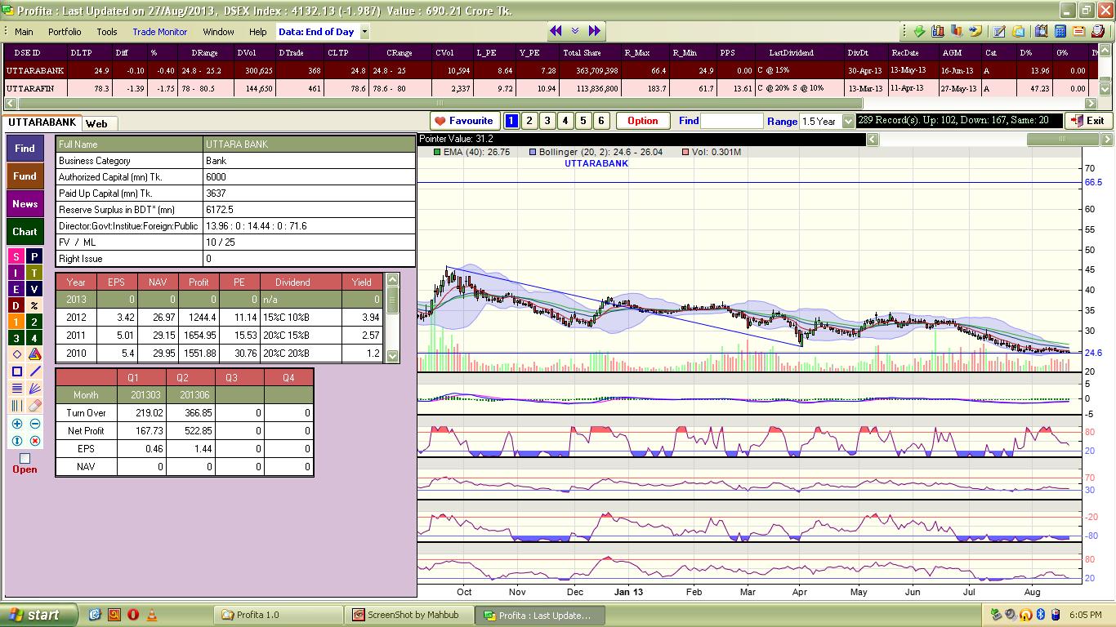Go to previous record double-left arrow

556,31
